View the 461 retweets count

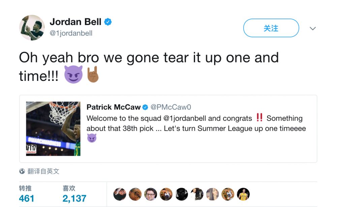26,198
